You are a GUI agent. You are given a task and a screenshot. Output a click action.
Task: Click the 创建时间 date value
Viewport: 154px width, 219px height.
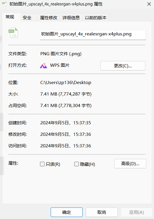coord(66,123)
